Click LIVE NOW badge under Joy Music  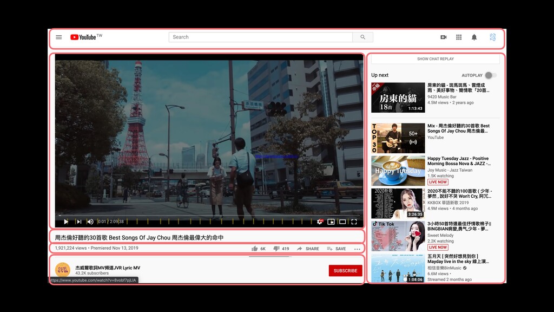[438, 182]
